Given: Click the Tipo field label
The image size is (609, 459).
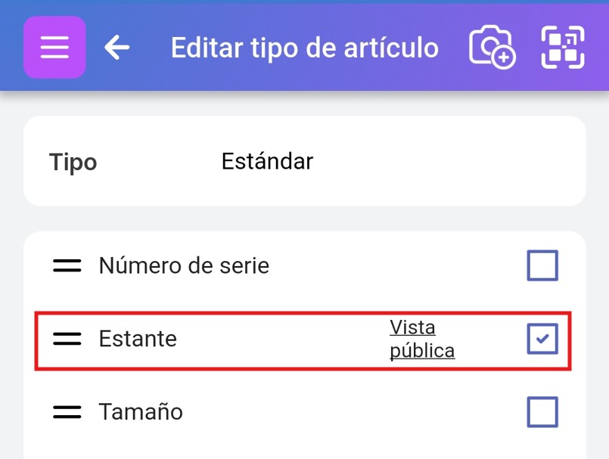Looking at the screenshot, I should tap(73, 162).
